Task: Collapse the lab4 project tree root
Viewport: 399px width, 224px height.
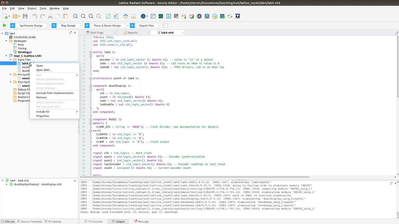Action: click(2, 33)
